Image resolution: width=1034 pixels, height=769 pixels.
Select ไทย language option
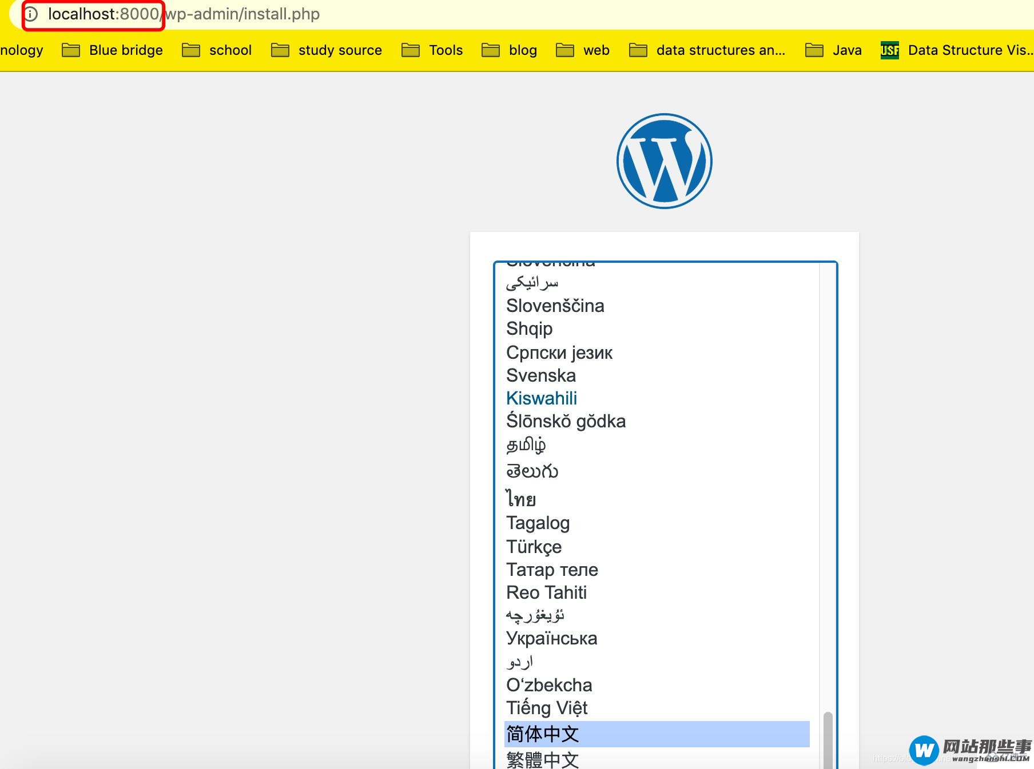pyautogui.click(x=657, y=499)
